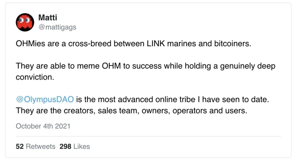
Task: Click the text 'most advanced online tribe'
Action: (146, 99)
